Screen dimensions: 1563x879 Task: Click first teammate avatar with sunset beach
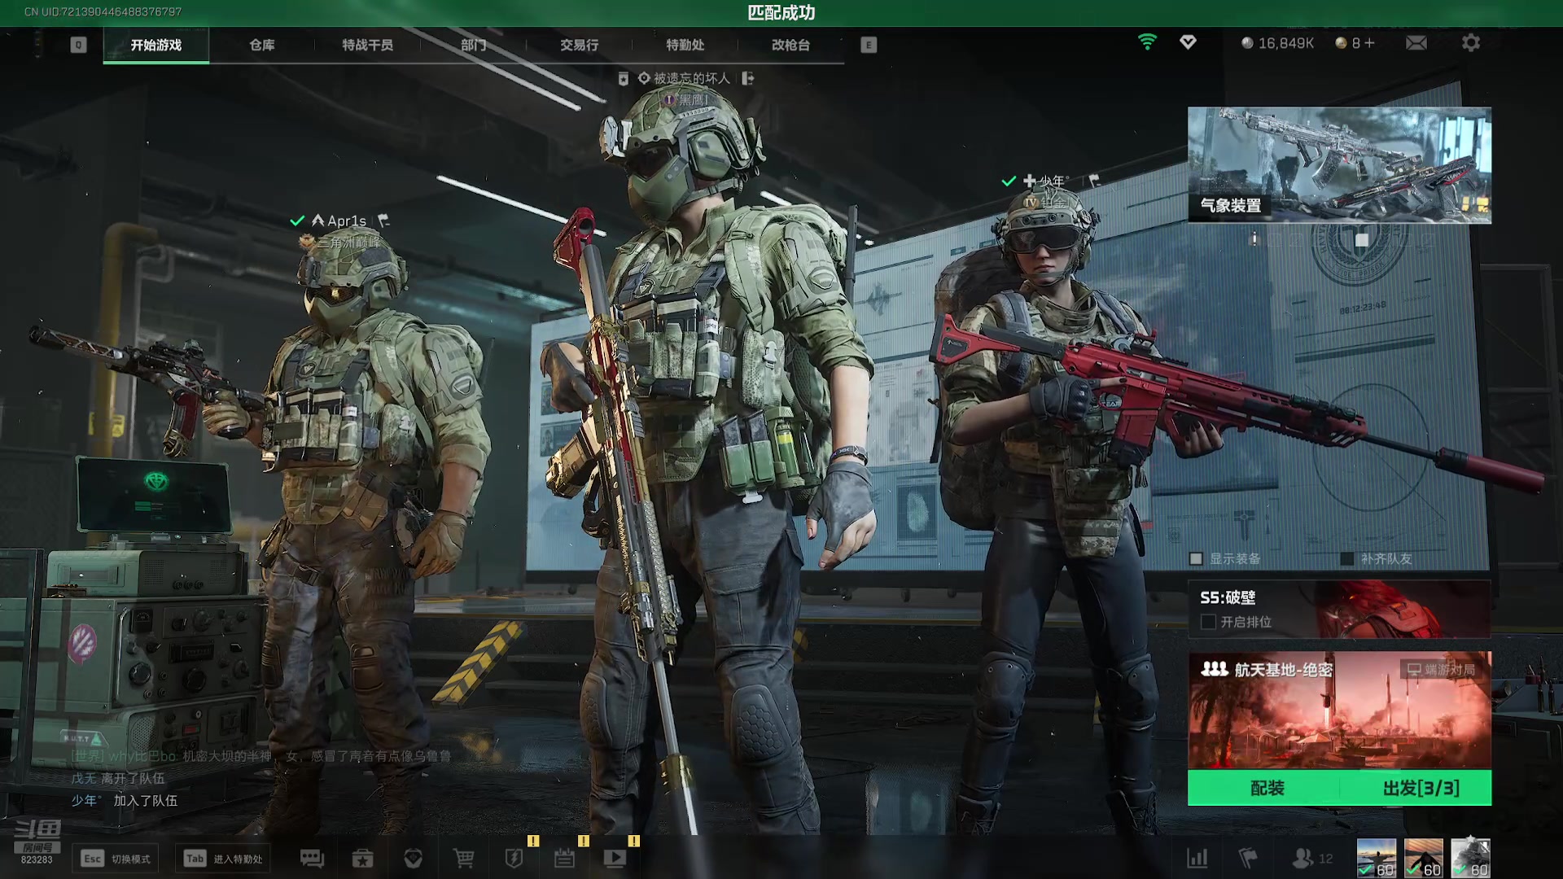tap(1377, 858)
